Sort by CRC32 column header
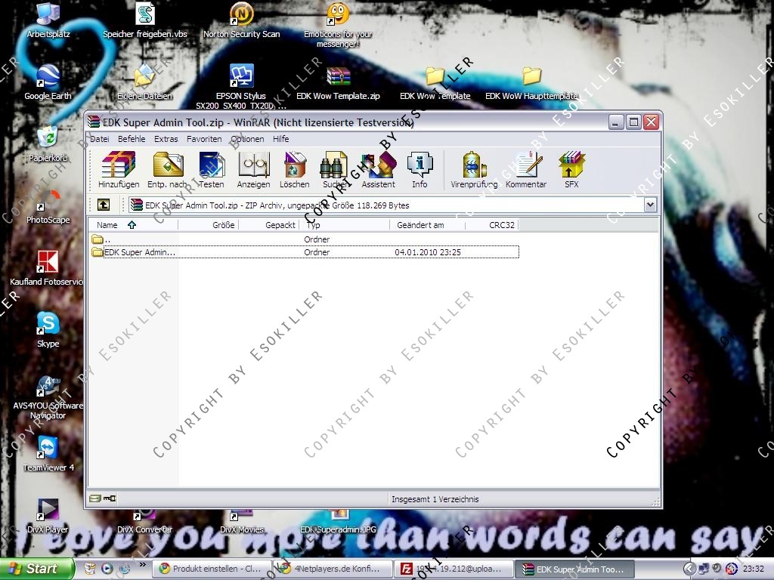This screenshot has height=580, width=774. [491, 225]
